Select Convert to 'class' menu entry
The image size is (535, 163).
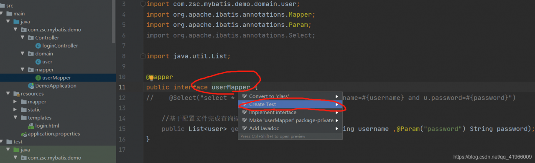290,96
